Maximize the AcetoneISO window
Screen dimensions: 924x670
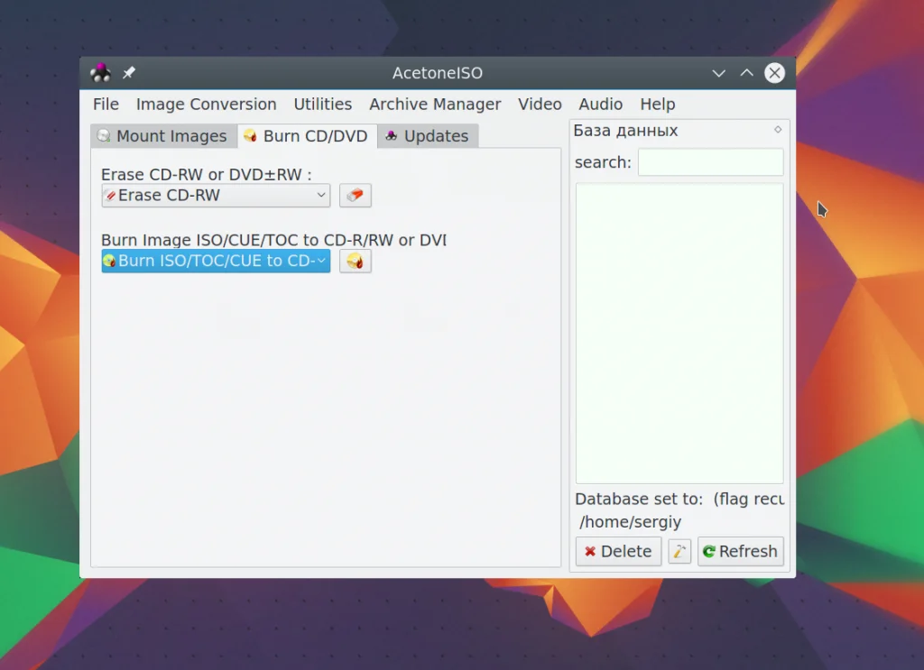(x=746, y=73)
